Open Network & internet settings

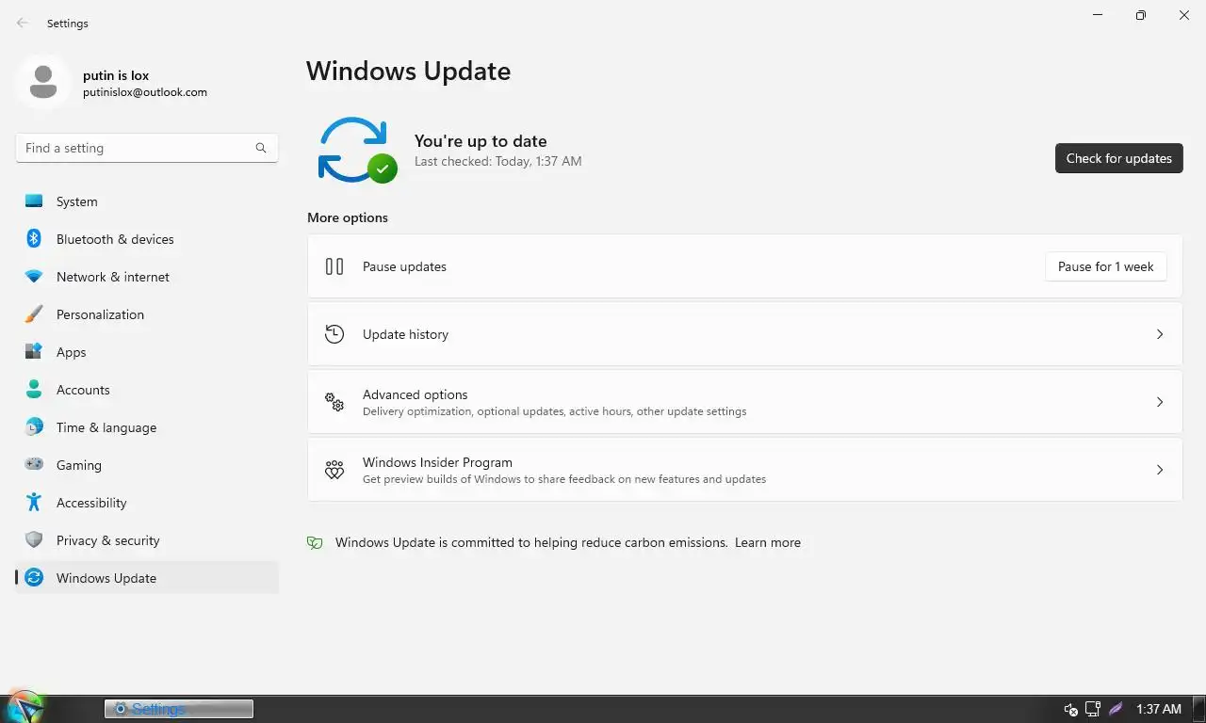(x=147, y=277)
